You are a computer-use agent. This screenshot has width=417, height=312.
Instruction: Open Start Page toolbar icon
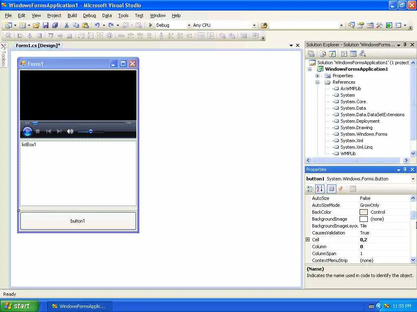pyautogui.click(x=389, y=25)
